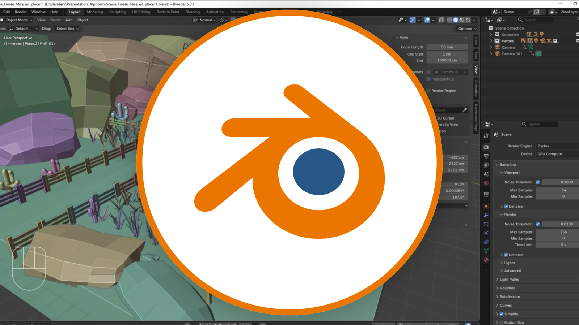Toggle Viewport Noise Threshold checkbox
Image resolution: width=579 pixels, height=325 pixels.
point(538,182)
